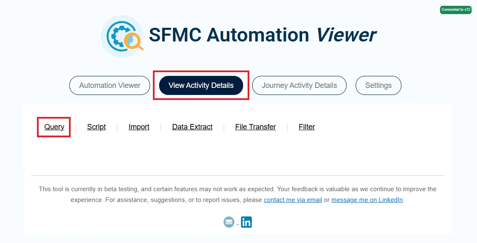The image size is (477, 243).
Task: Click the italic Viewer word in the title
Action: (347, 35)
